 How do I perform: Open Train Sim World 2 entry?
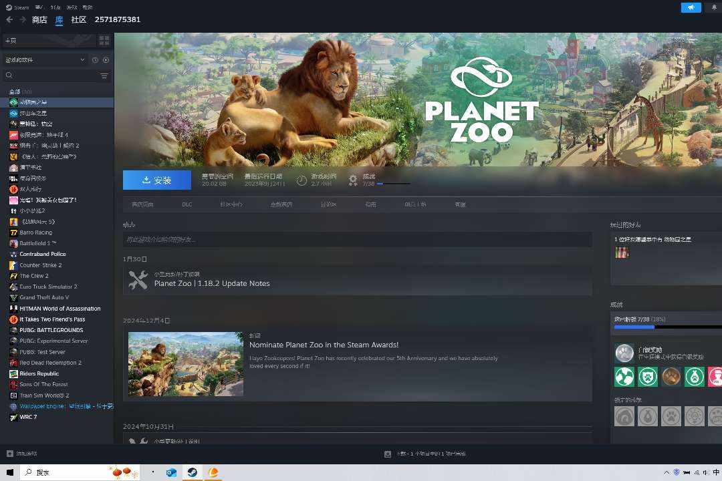pyautogui.click(x=44, y=395)
